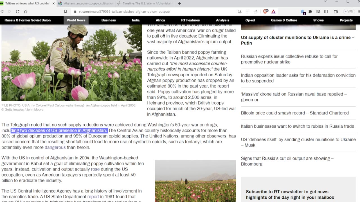Open the Business section
The image size is (360, 202).
tap(109, 20)
